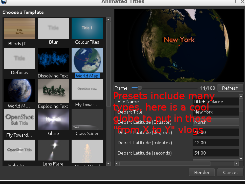Viewport: 245px width, 184px height.
Task: Select the Defocus template
Action: tap(19, 59)
